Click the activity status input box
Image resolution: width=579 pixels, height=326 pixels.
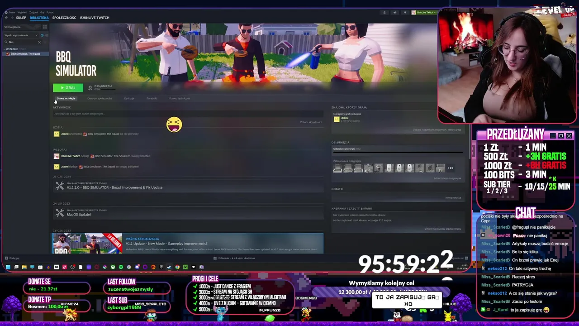(188, 114)
